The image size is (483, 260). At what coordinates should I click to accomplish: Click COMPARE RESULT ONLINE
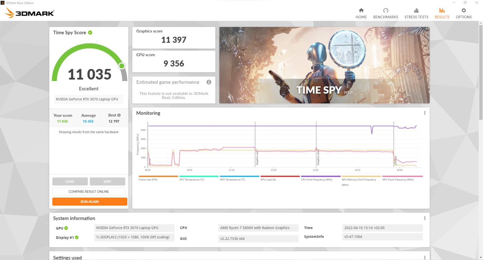point(89,191)
